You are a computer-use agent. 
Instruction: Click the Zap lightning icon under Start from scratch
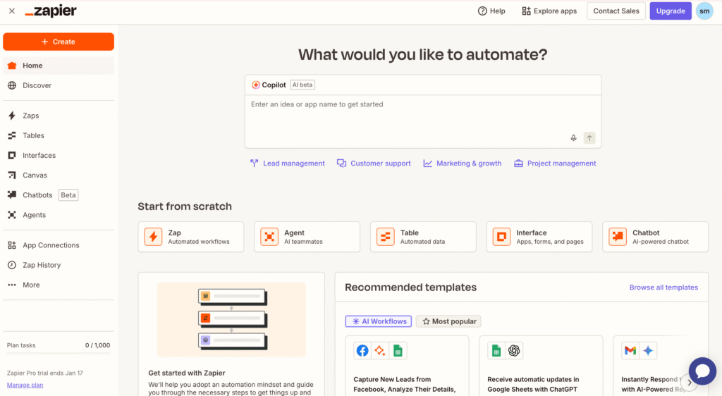153,237
